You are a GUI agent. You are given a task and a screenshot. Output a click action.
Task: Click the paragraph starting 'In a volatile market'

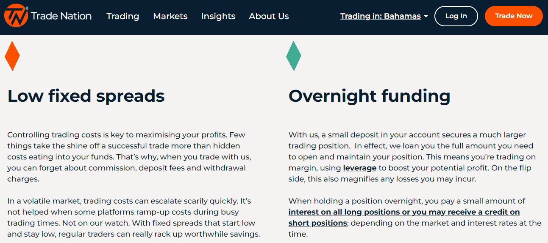click(x=134, y=217)
